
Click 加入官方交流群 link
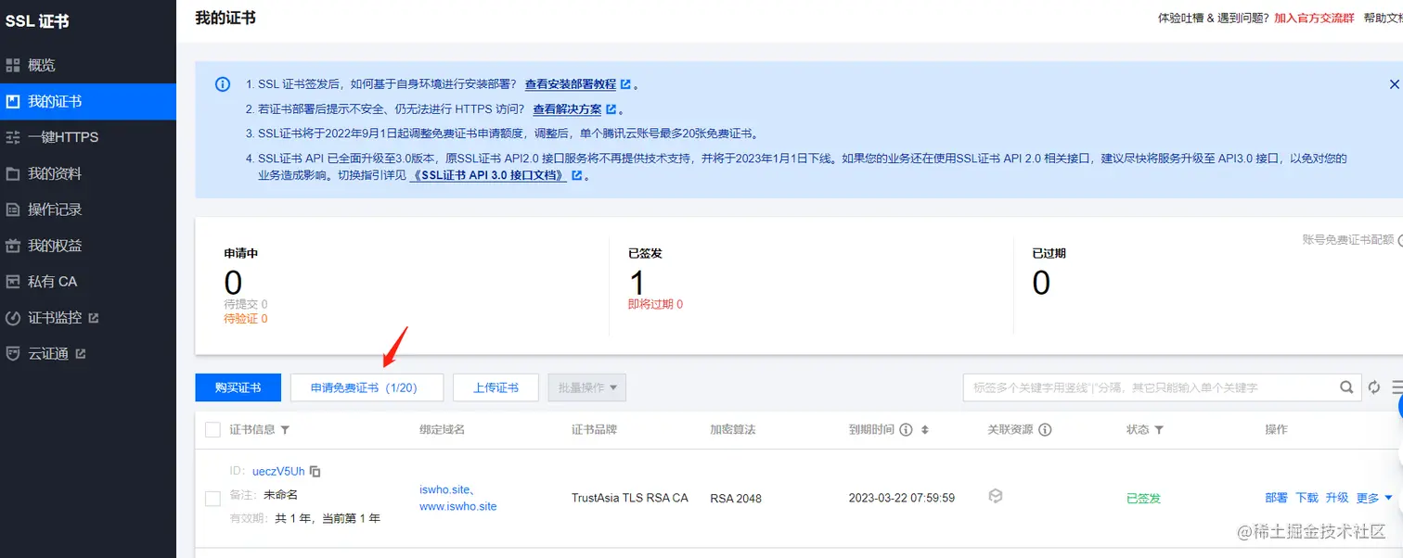click(1314, 18)
